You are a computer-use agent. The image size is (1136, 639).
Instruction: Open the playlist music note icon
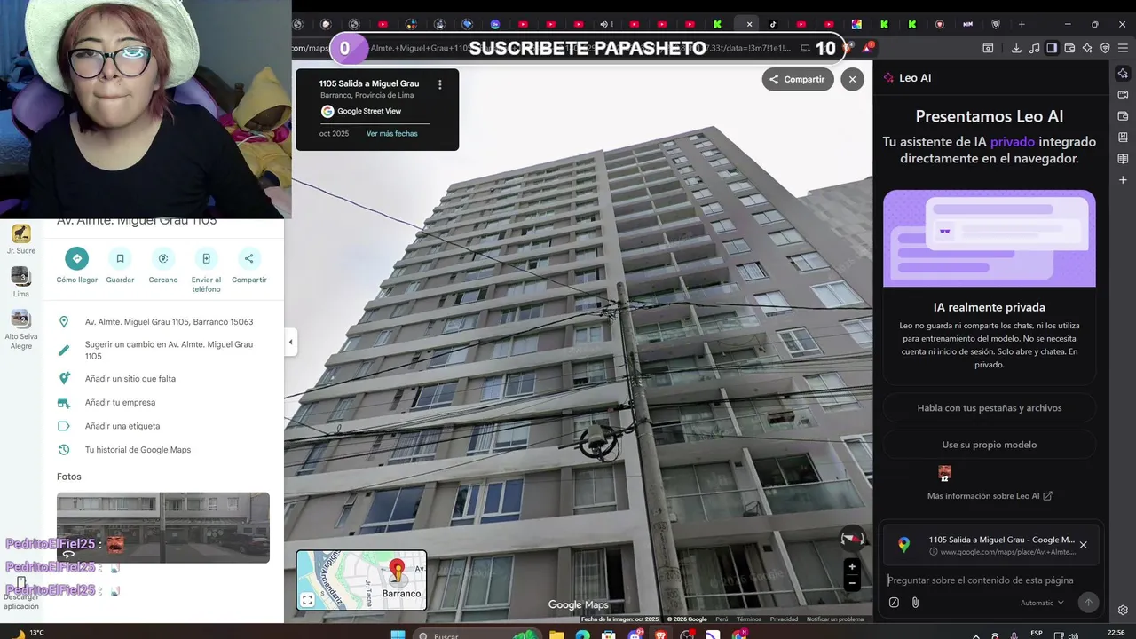[1034, 48]
